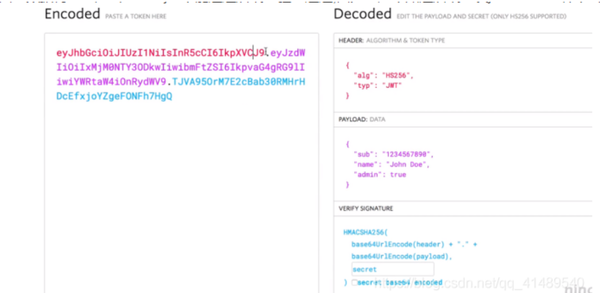Click the "sub": "1234567890" line
600x293 pixels.
point(393,155)
